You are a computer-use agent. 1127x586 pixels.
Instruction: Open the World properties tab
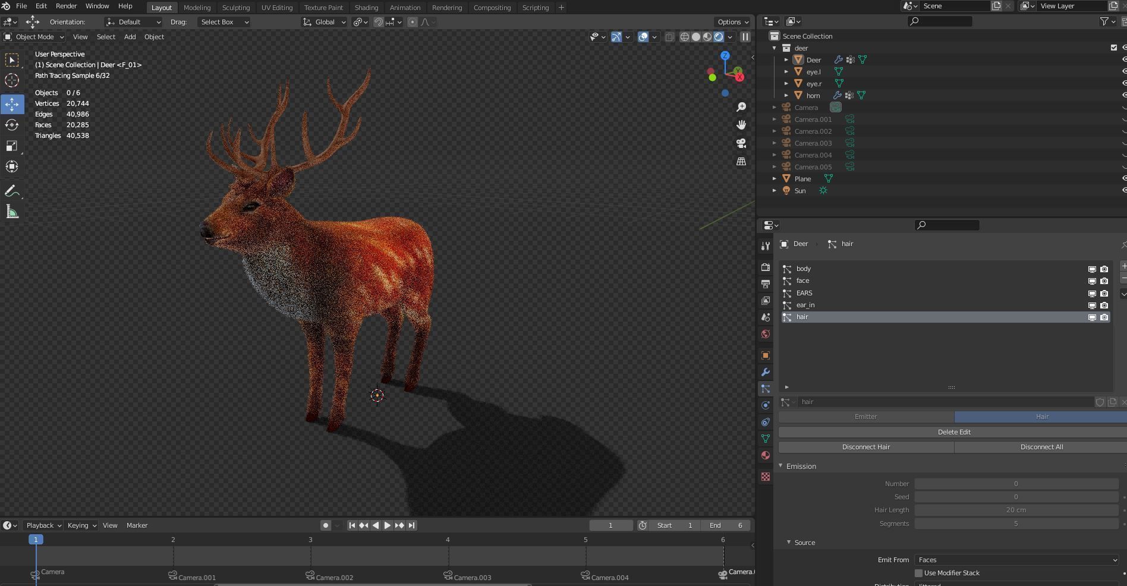766,333
